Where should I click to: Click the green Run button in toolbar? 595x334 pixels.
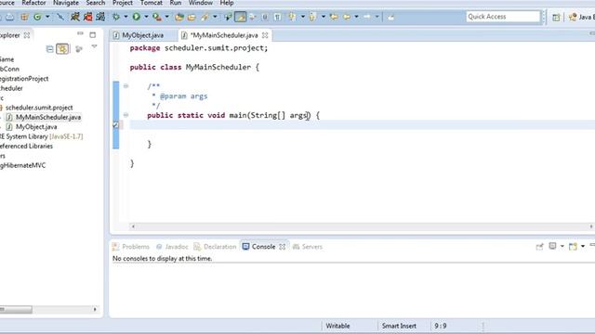click(137, 17)
